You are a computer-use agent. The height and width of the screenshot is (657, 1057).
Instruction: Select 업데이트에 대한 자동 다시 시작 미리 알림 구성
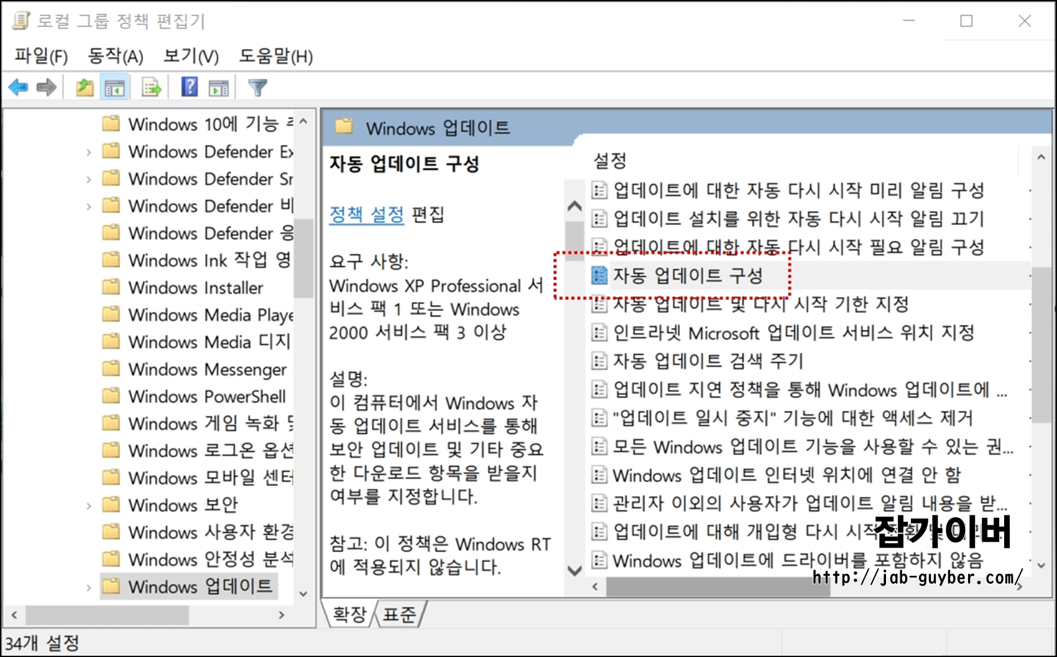point(788,189)
